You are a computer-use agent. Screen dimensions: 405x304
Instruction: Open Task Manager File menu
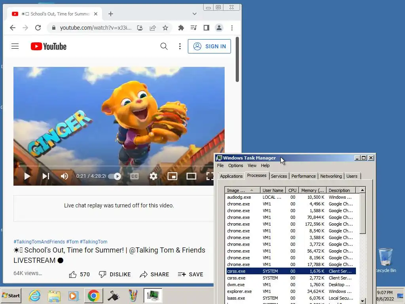[220, 165]
